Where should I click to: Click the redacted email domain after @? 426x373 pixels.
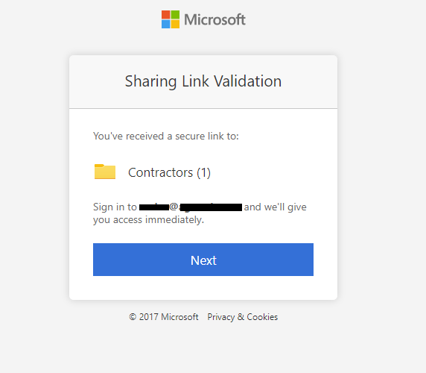click(x=211, y=207)
